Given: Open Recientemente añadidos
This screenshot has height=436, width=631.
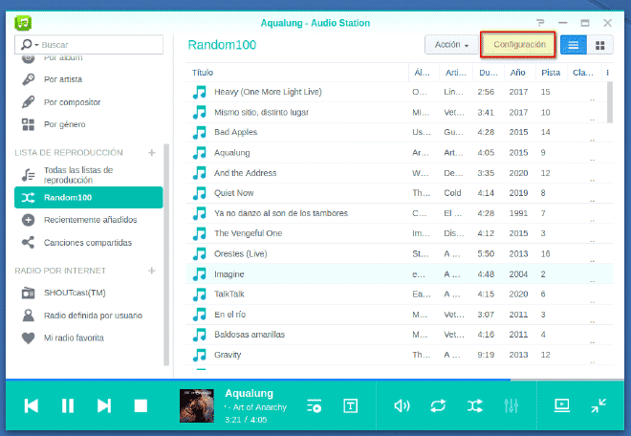Looking at the screenshot, I should tap(90, 220).
